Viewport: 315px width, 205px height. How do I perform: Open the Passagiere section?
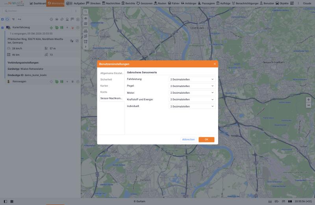pos(206,4)
